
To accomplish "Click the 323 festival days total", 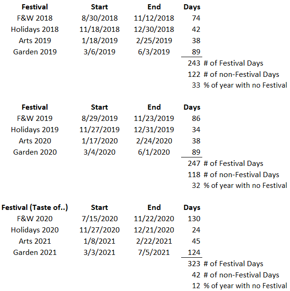I will pos(194,264).
